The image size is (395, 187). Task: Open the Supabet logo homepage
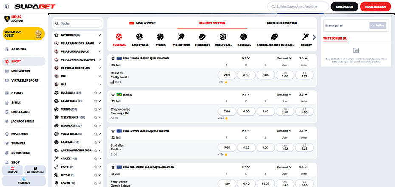(x=35, y=6)
